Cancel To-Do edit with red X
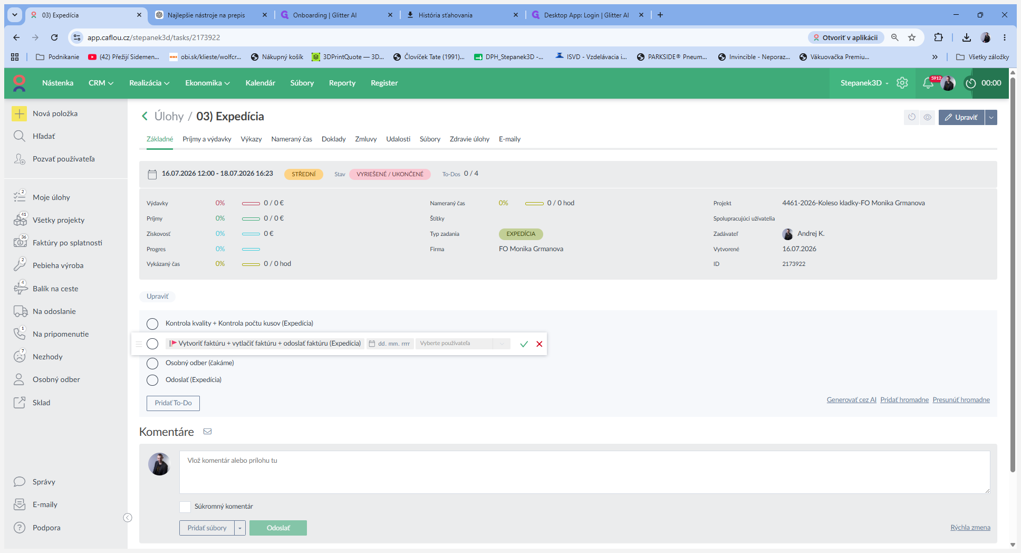The image size is (1021, 553). click(x=539, y=344)
